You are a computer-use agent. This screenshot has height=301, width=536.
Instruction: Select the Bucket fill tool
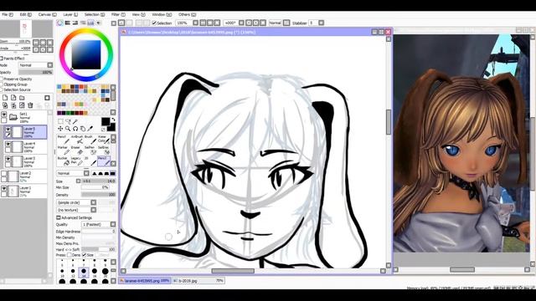64,161
